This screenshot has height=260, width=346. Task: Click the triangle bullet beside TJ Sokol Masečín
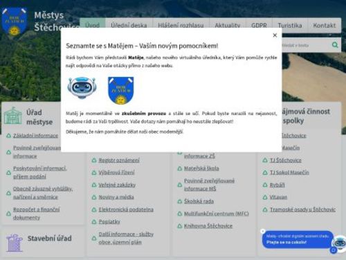coord(265,173)
